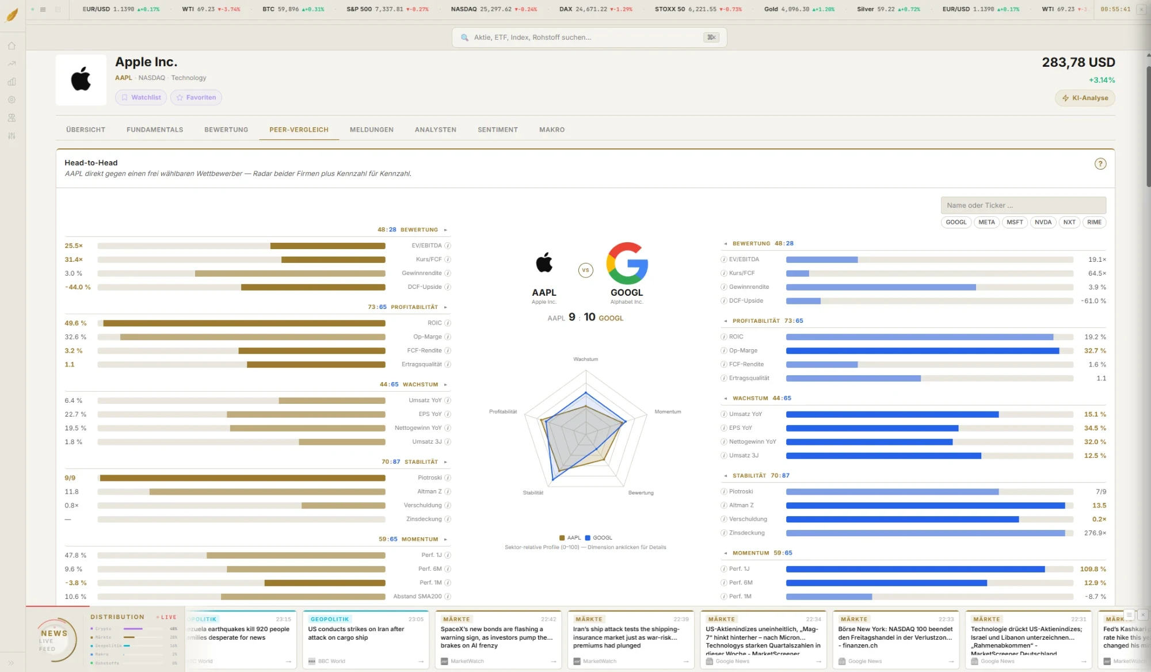Open the home icon in sidebar
This screenshot has height=672, width=1151.
coord(12,46)
